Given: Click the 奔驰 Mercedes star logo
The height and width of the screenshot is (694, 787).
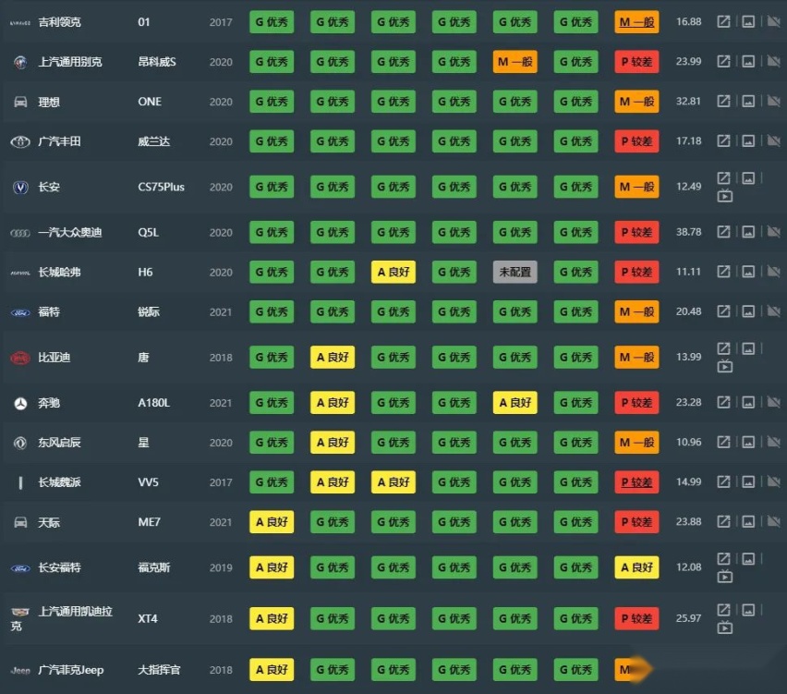Looking at the screenshot, I should [20, 403].
